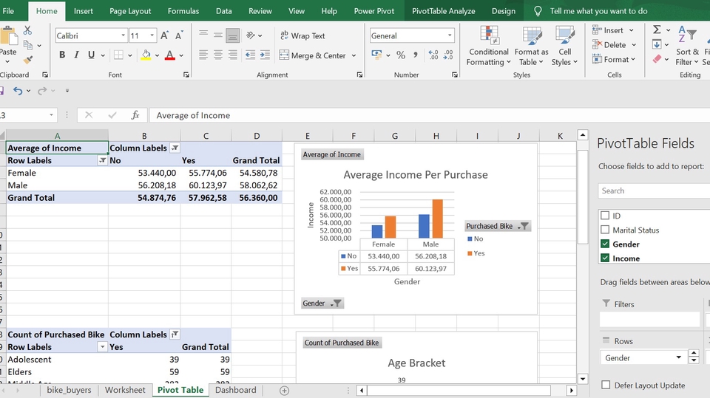Click vertical scrollbar down arrow
Viewport: 710px width, 398px height.
(583, 379)
